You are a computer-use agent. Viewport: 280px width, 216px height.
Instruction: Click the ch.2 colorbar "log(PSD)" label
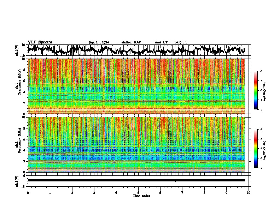coord(264,150)
